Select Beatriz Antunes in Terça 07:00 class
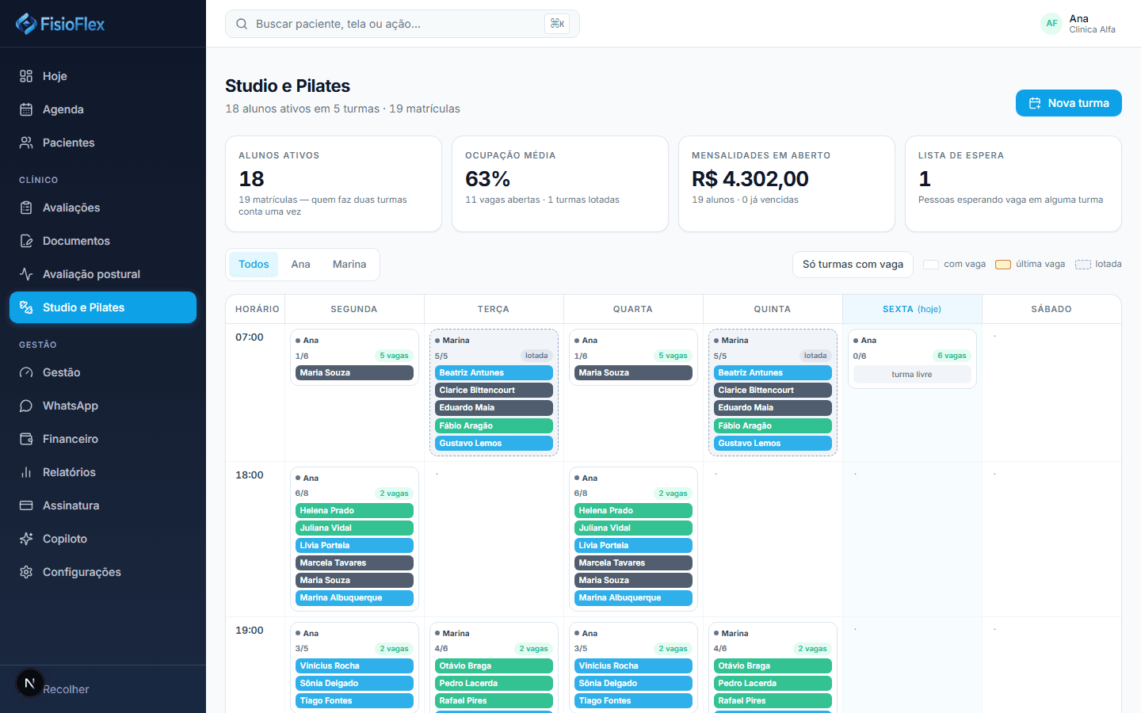Screen dimensions: 1141x713 (494, 373)
